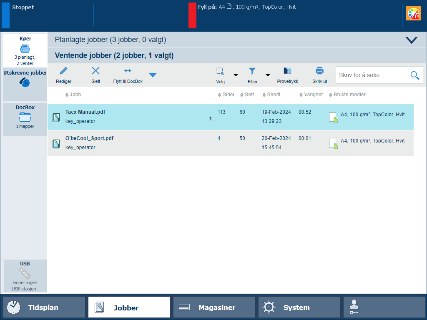Select the O'beCool_Sport.pdf job
The height and width of the screenshot is (320, 427).
tap(230, 143)
